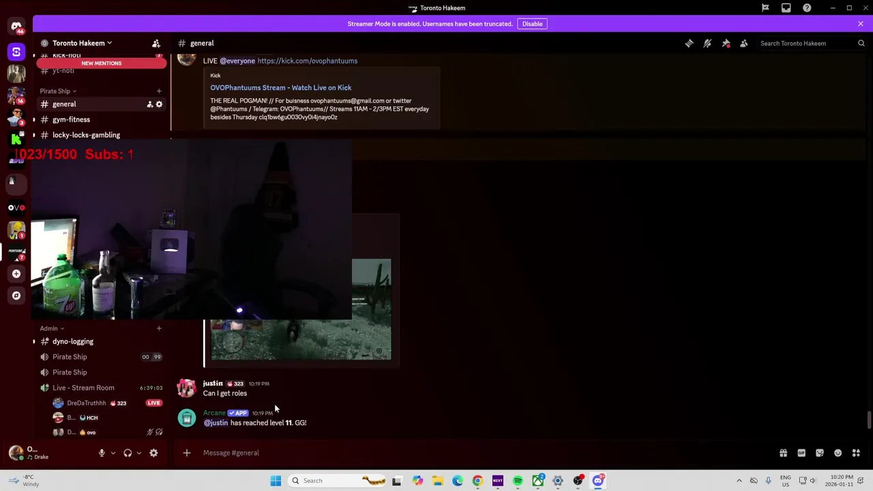Click the flag icon in title bar
Screen dimensions: 873x491
coord(765,8)
